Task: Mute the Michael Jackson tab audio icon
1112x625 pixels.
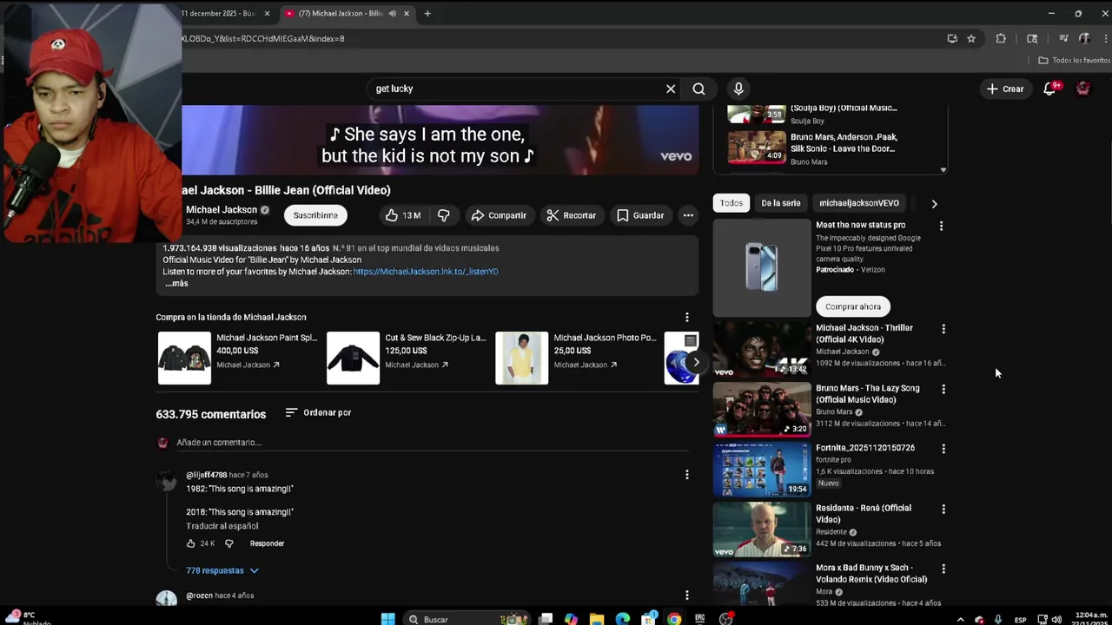Action: point(393,13)
